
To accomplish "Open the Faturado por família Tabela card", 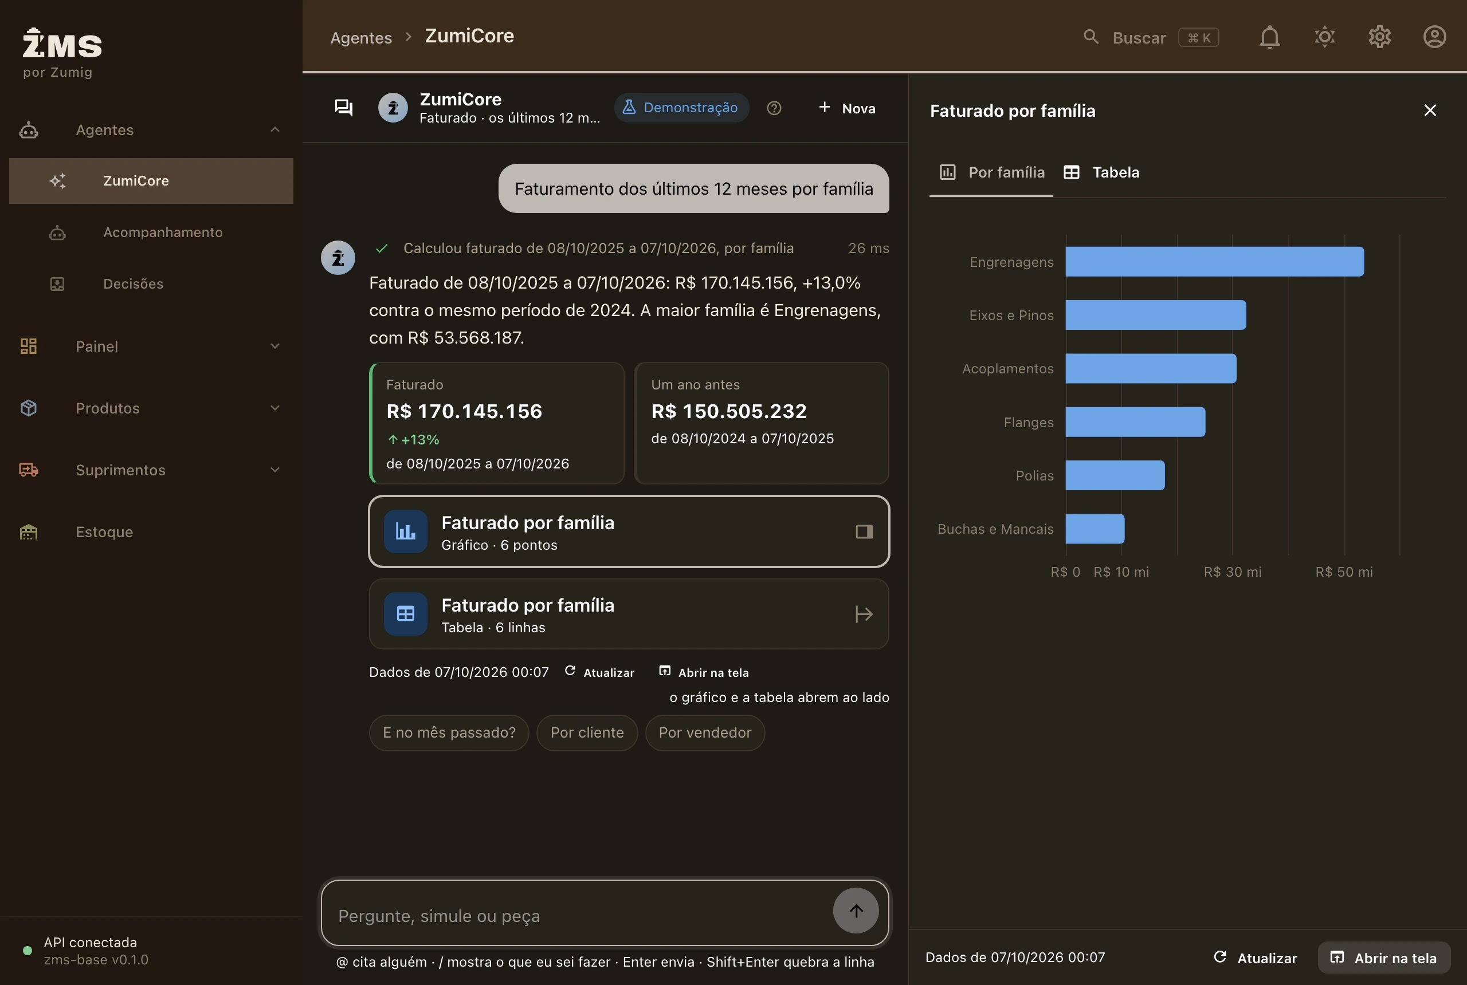I will pos(629,614).
